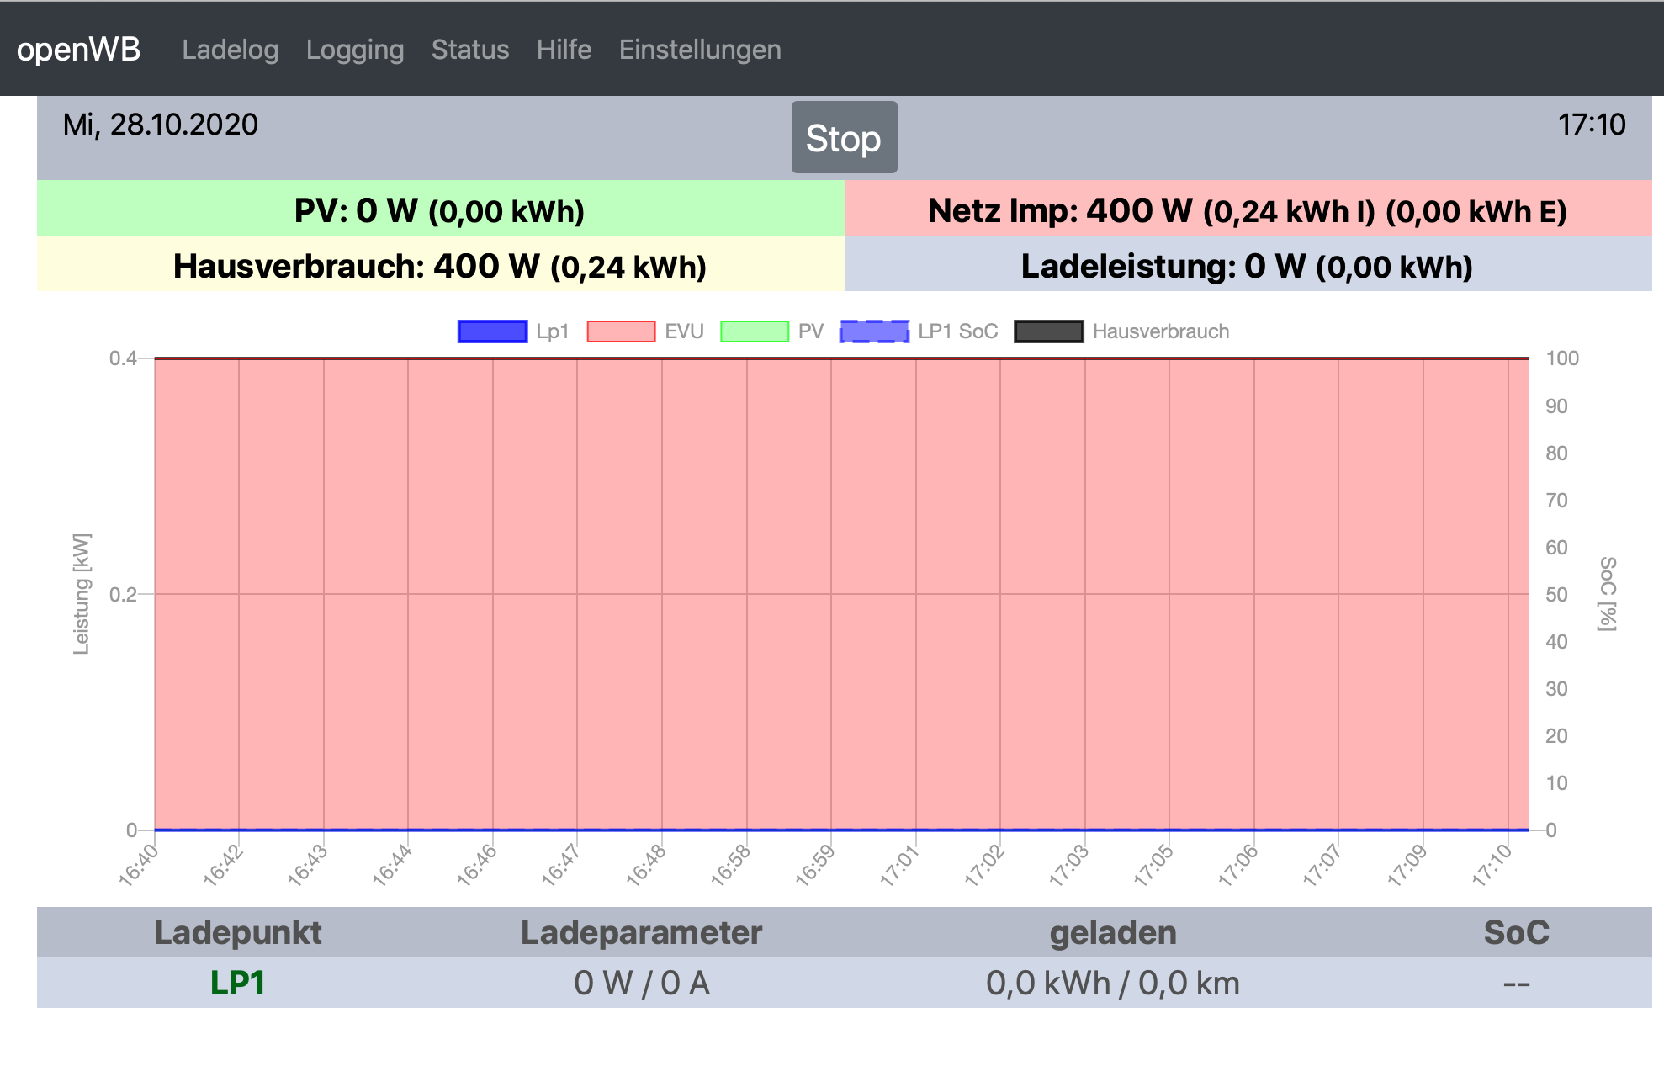Viewport: 1664px width, 1087px height.
Task: Open the Hilfe page
Action: pos(564,50)
